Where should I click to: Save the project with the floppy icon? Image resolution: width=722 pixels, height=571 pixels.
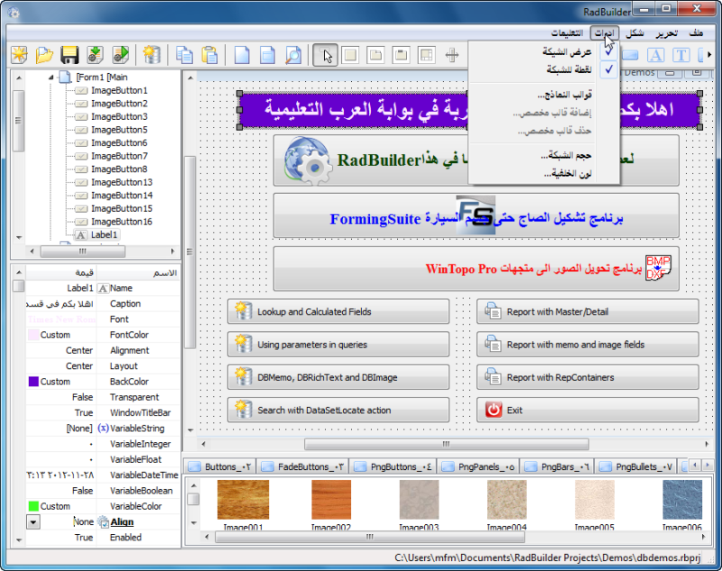point(69,55)
